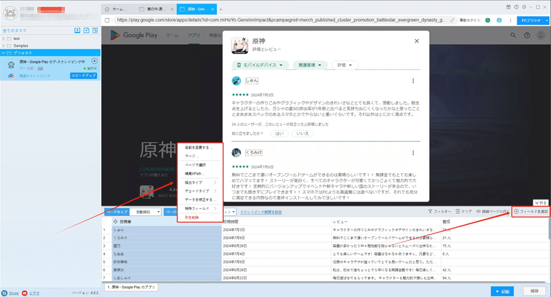The image size is (551, 297).
Task: Click はい on しゅん's review helpfulness
Action: [x=280, y=133]
